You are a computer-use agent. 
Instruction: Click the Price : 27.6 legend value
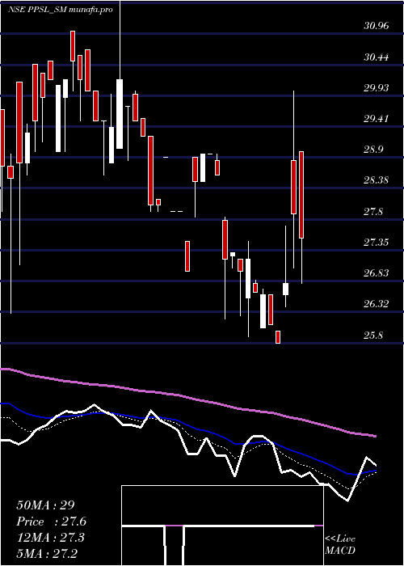pos(51,522)
